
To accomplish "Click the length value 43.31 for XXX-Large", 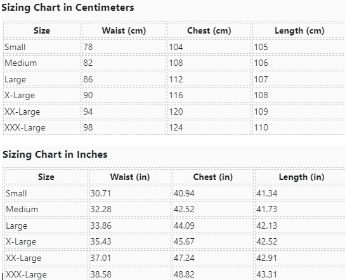I will point(266,274).
